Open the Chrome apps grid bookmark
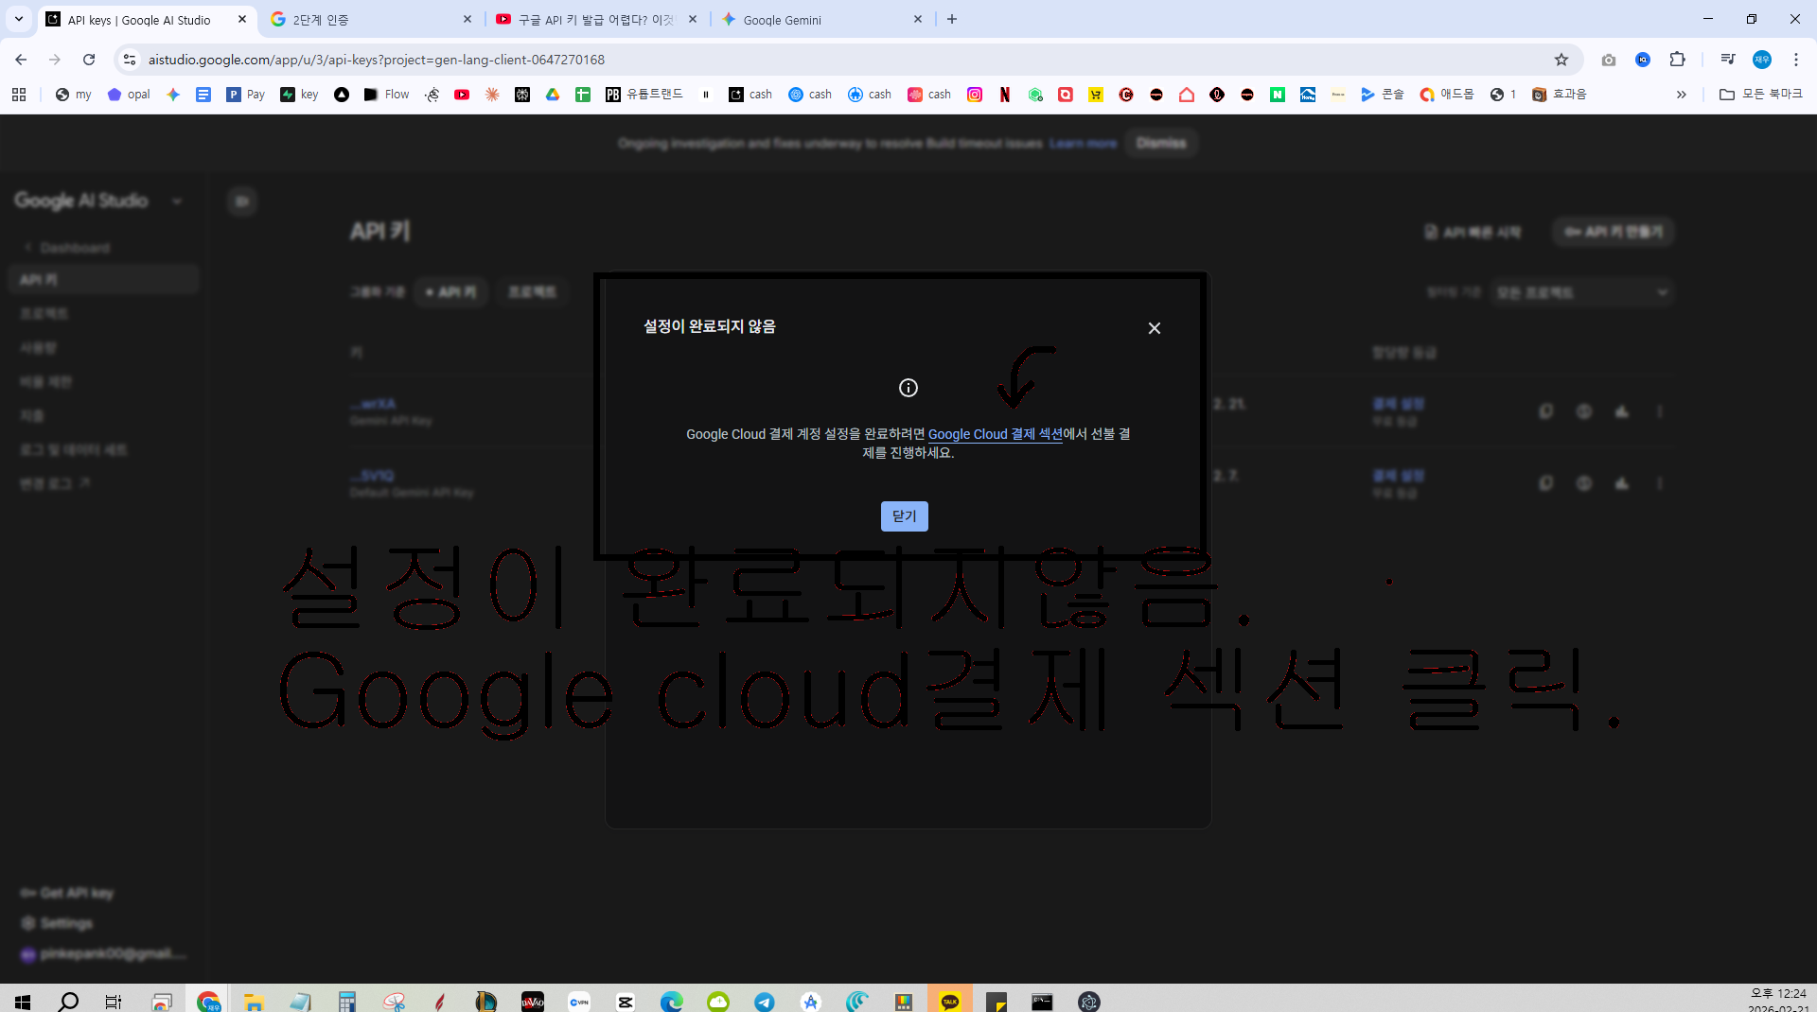1817x1012 pixels. [19, 95]
